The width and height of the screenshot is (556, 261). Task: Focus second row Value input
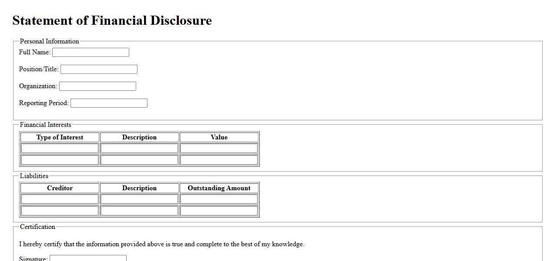coord(219,160)
